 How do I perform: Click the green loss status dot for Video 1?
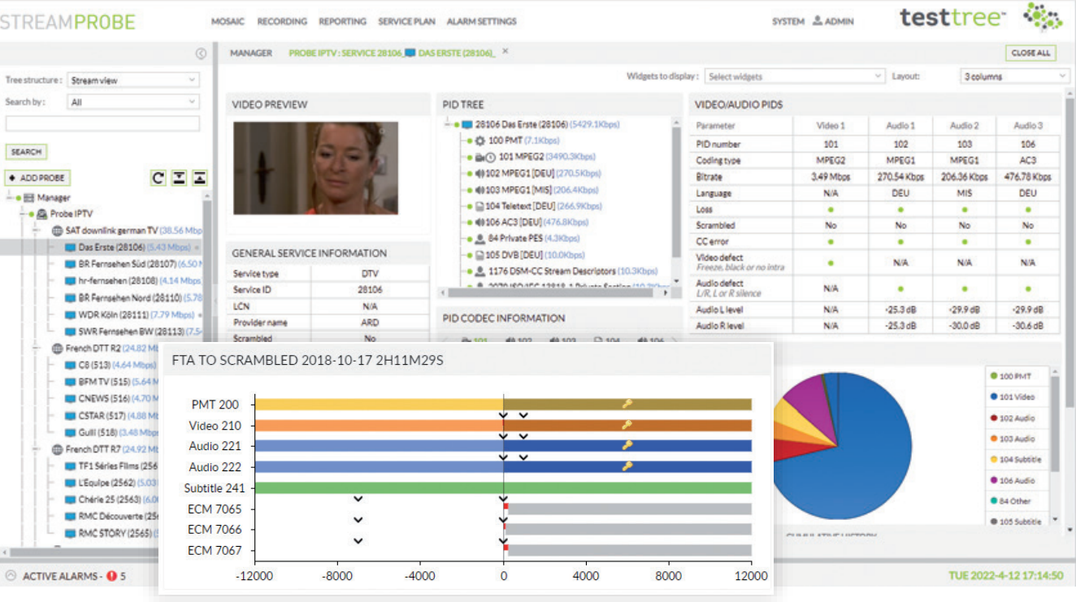pos(830,209)
